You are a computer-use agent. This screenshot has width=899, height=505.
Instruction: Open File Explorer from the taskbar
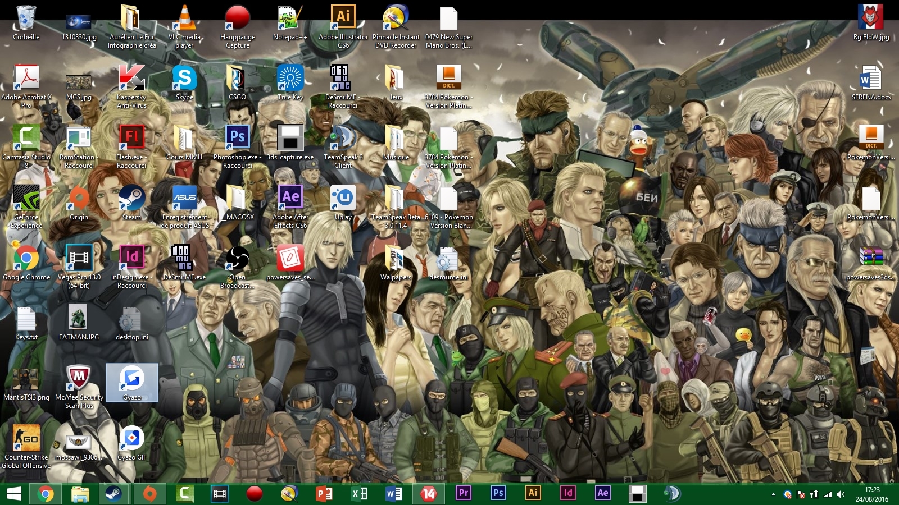pyautogui.click(x=80, y=494)
